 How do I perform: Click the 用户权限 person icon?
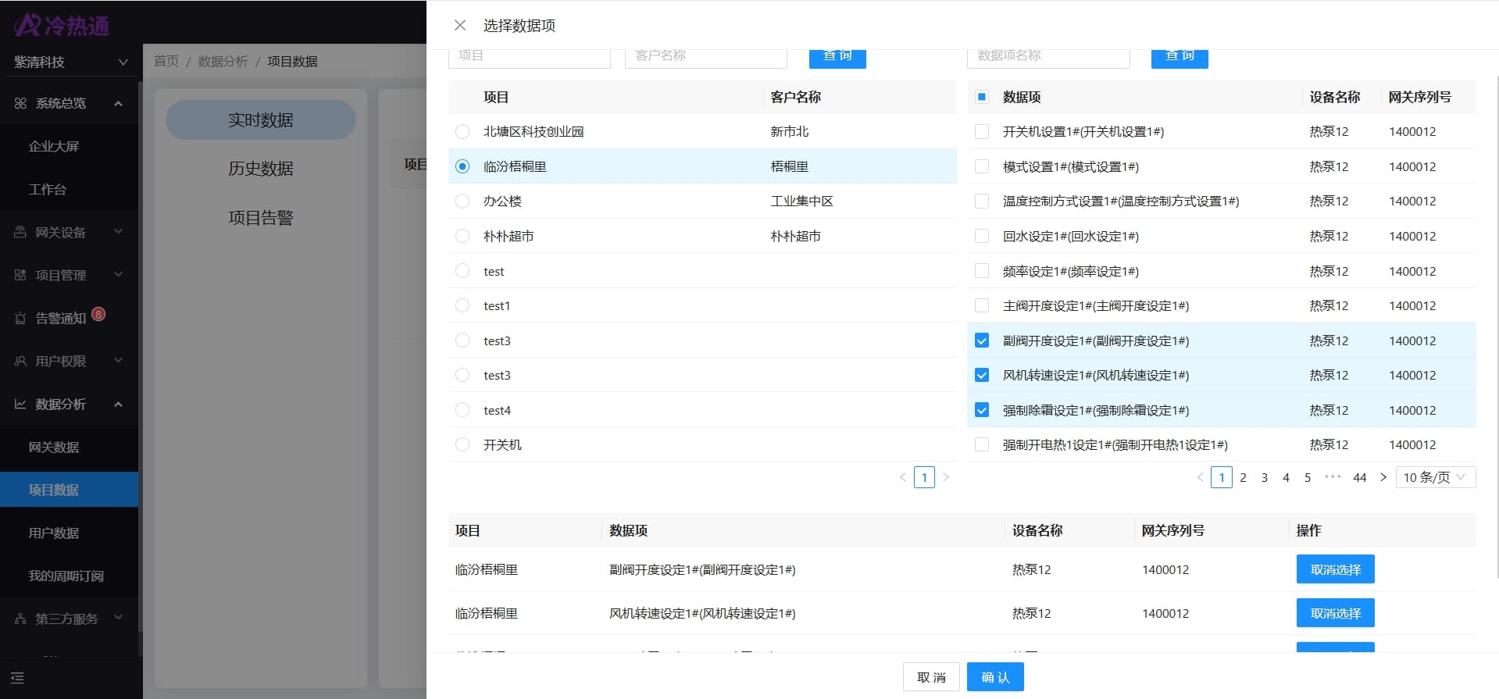[x=20, y=361]
